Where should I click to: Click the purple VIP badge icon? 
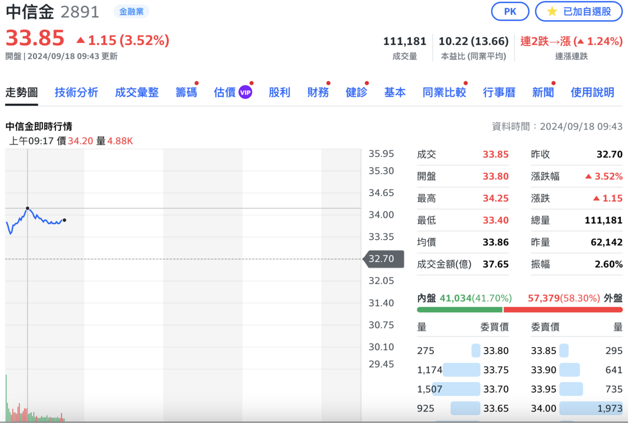245,93
